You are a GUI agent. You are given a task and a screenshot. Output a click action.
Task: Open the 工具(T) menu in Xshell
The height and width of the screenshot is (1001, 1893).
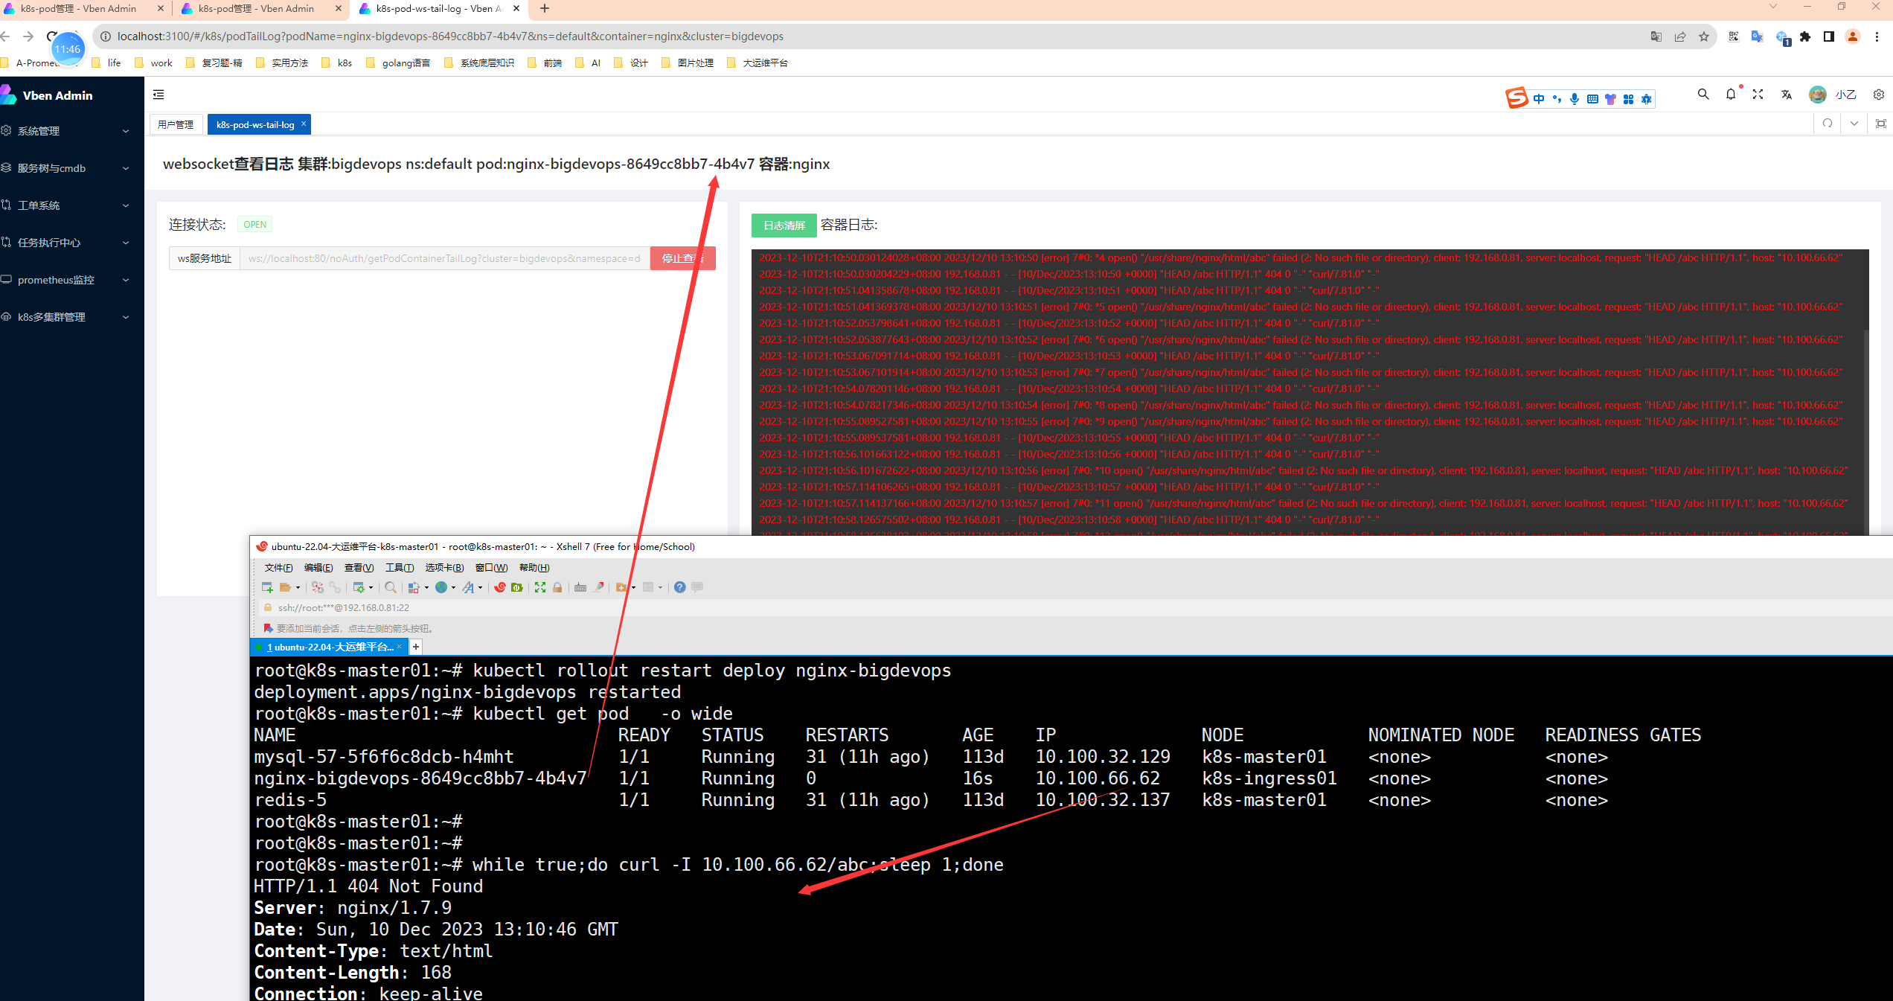tap(399, 568)
